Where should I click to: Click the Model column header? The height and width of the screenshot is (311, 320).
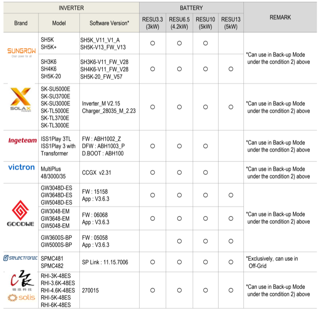[59, 23]
